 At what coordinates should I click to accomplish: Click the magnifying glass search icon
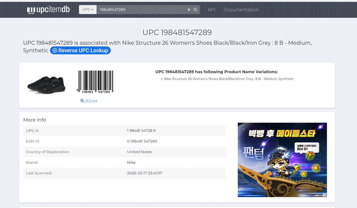click(x=195, y=10)
